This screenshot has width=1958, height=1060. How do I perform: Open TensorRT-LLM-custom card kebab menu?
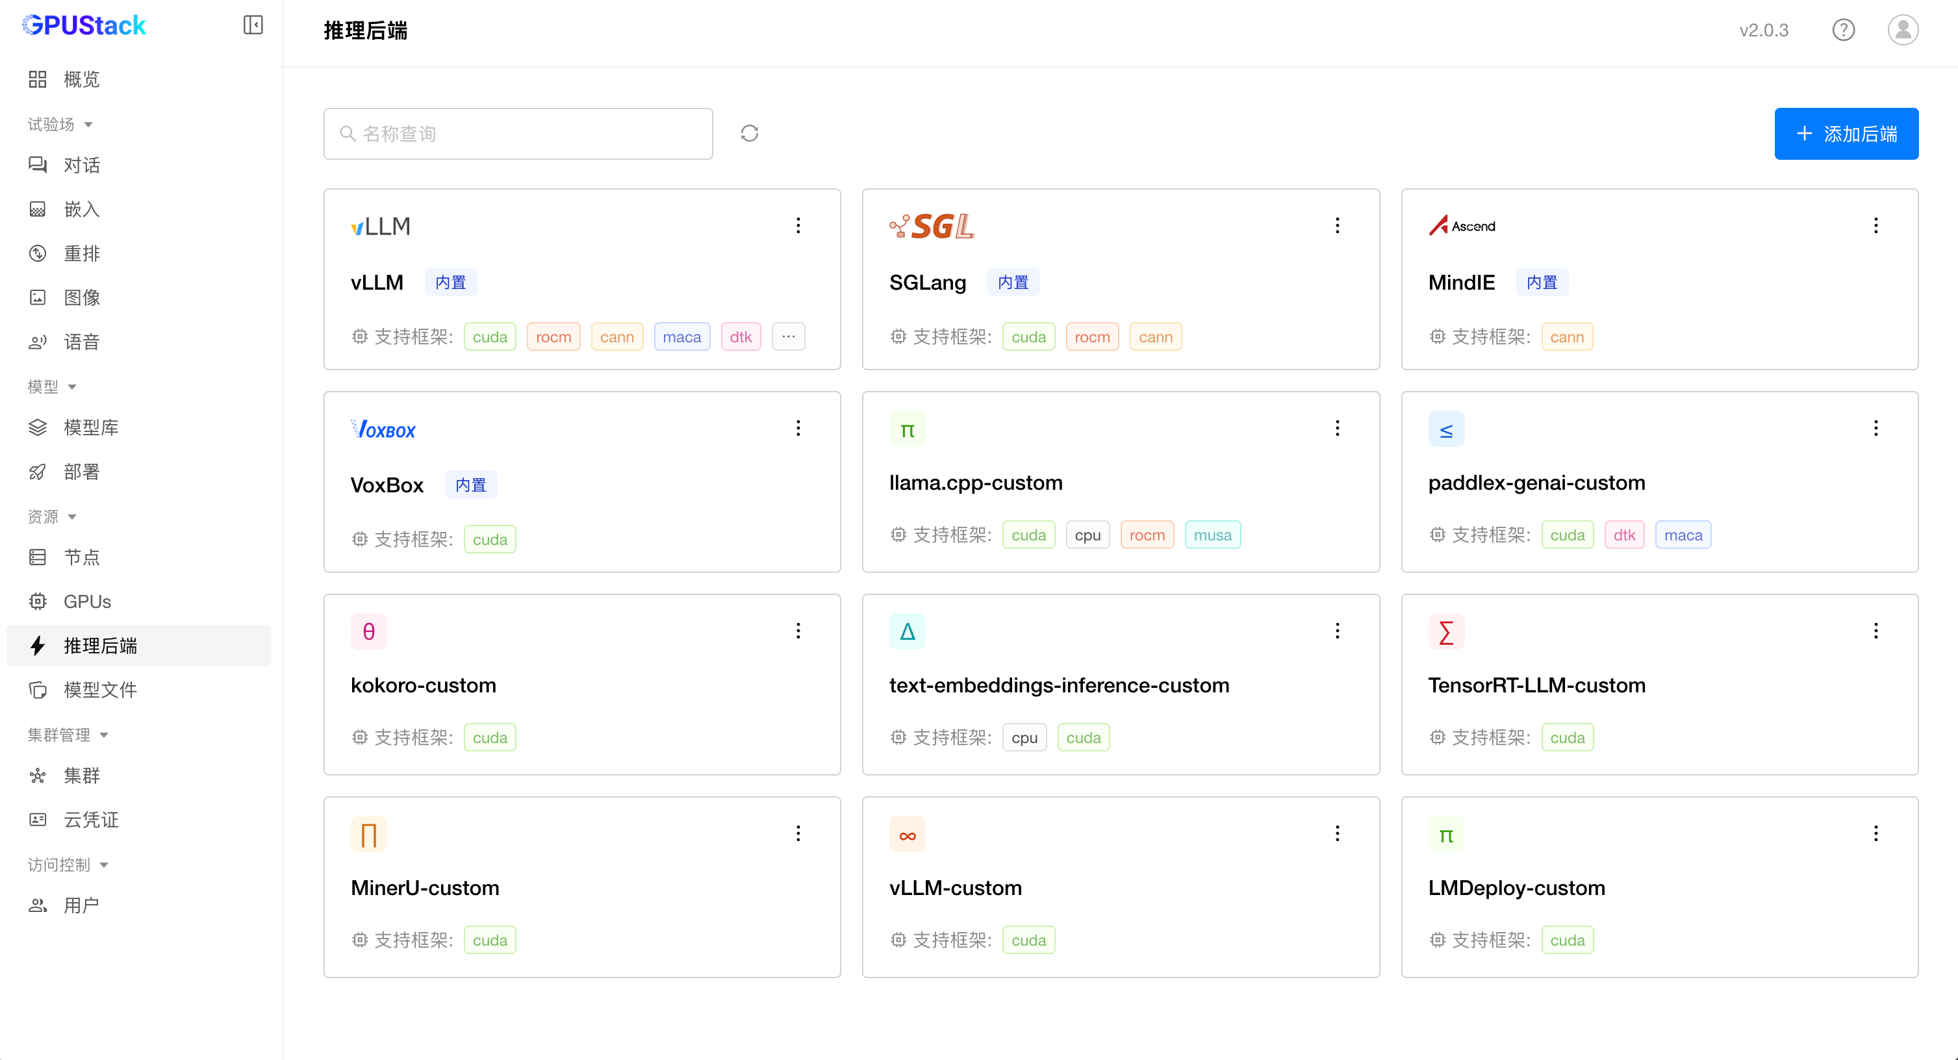click(1875, 631)
